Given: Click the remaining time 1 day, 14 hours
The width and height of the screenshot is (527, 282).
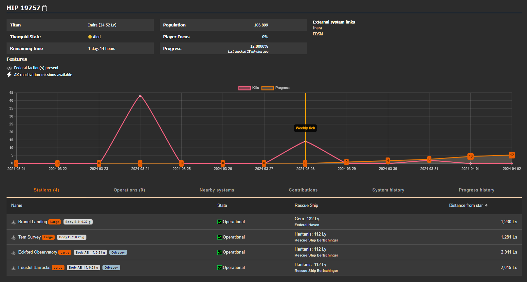Looking at the screenshot, I should point(101,49).
